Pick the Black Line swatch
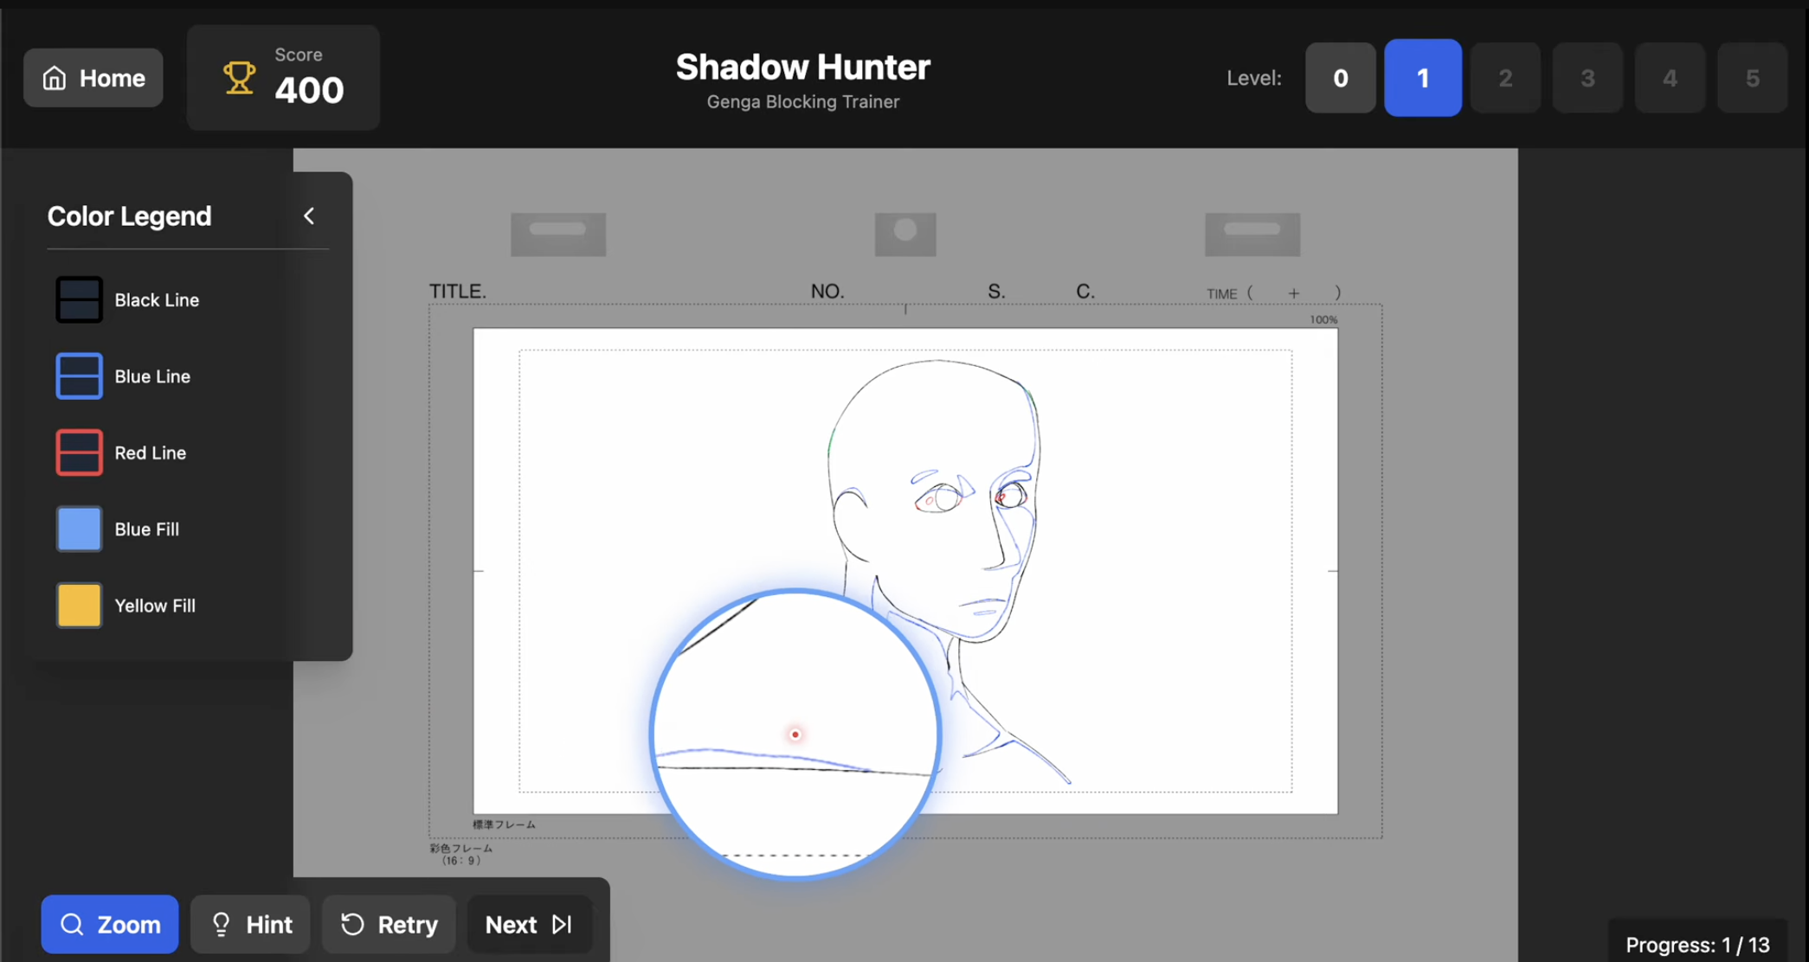This screenshot has height=962, width=1809. tap(79, 299)
